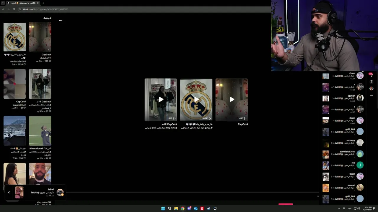Click the video progress bar
This screenshot has width=378, height=212.
(193, 192)
